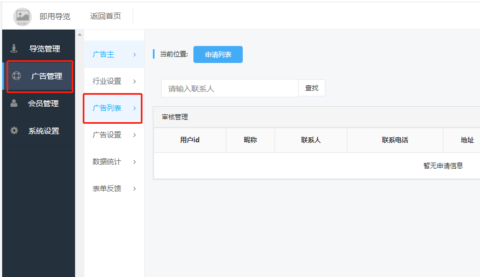This screenshot has height=277, width=480.
Task: Click the 系统设置 gear icon
Action: 14,130
